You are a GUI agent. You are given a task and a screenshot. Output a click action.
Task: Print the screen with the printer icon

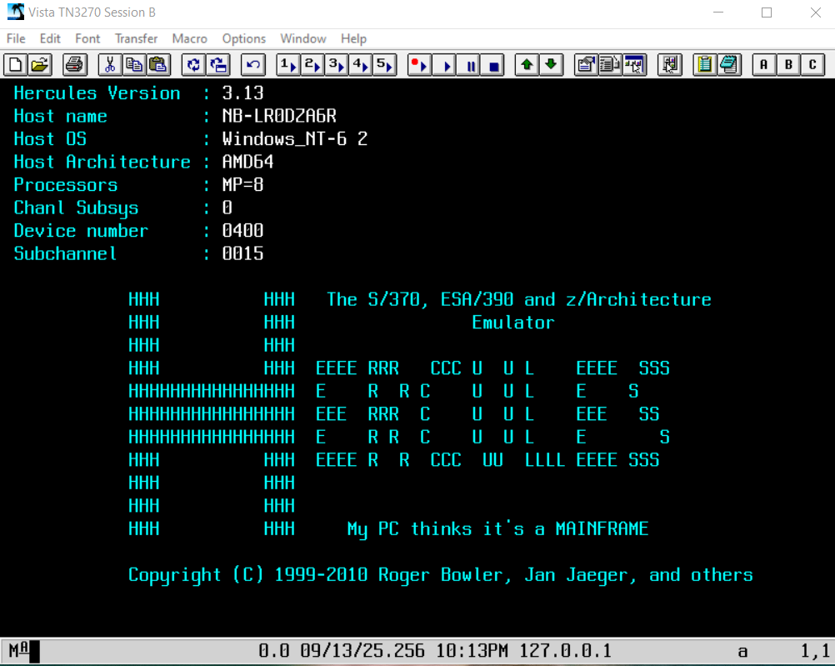coord(74,65)
